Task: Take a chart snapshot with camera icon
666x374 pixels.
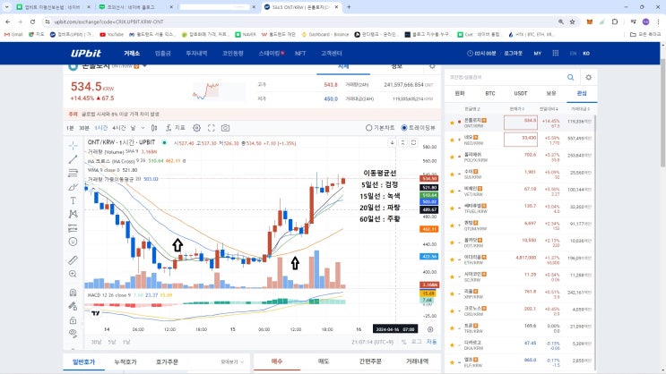Action: (x=225, y=128)
